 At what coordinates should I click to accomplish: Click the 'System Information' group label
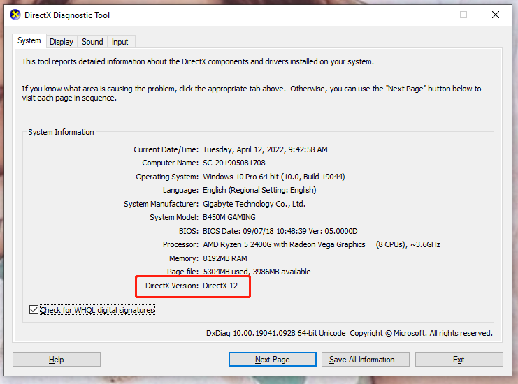coord(61,132)
